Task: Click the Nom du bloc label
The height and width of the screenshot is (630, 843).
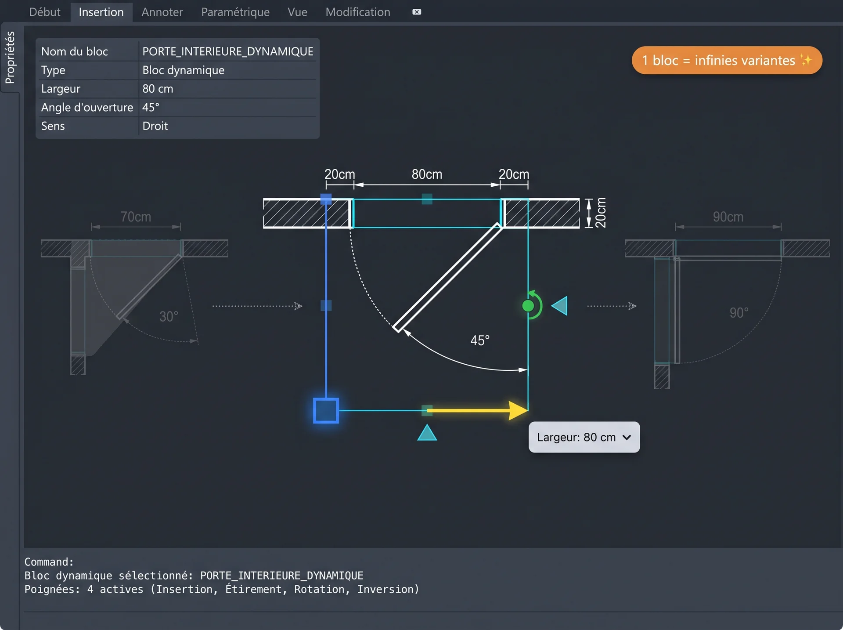Action: tap(74, 51)
